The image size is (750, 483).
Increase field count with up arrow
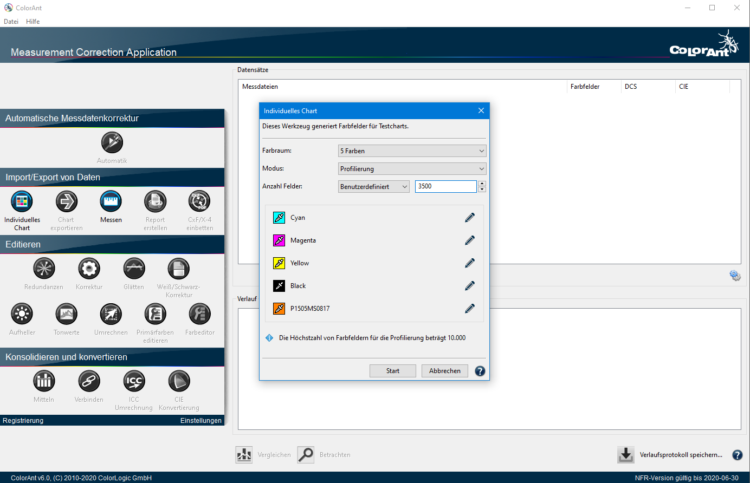pos(482,184)
